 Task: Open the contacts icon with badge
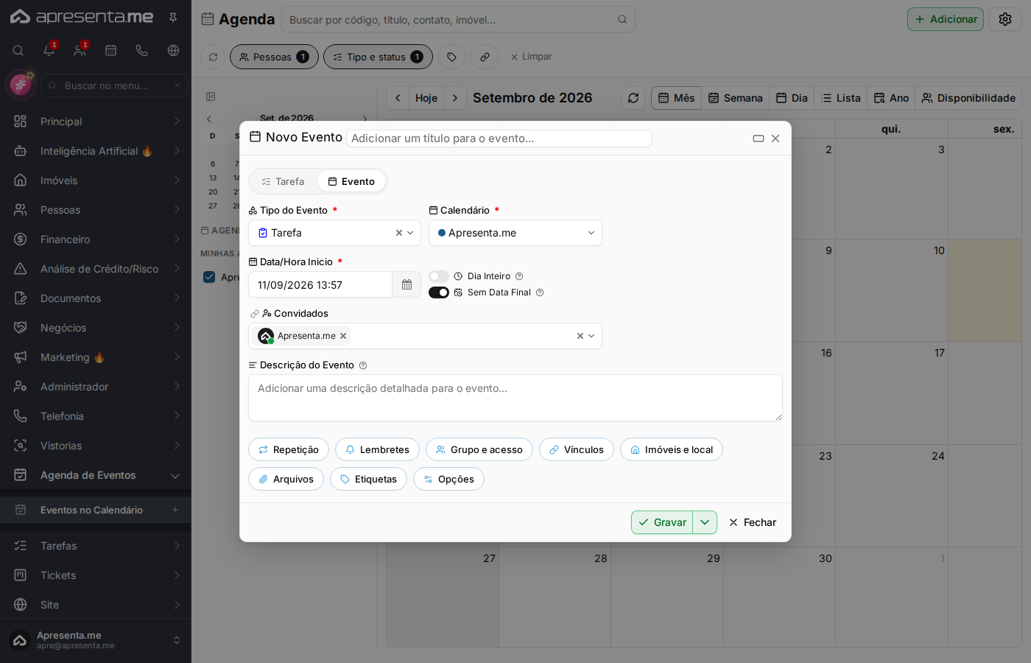(x=80, y=50)
